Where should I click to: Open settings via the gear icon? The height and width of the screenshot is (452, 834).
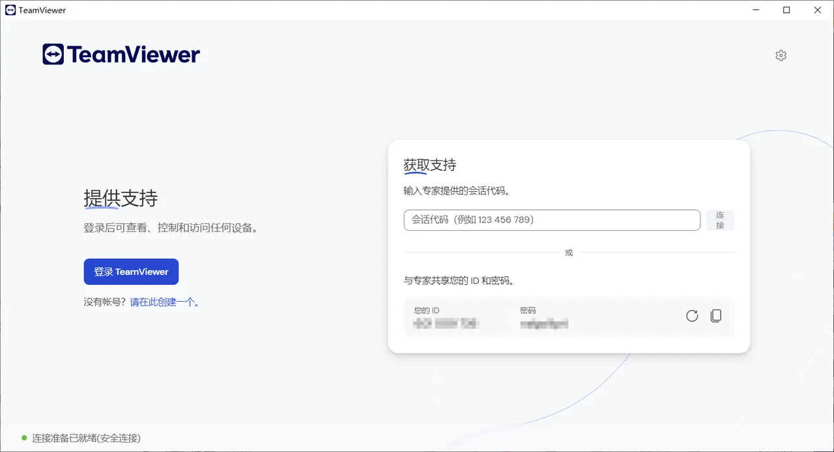(x=781, y=55)
